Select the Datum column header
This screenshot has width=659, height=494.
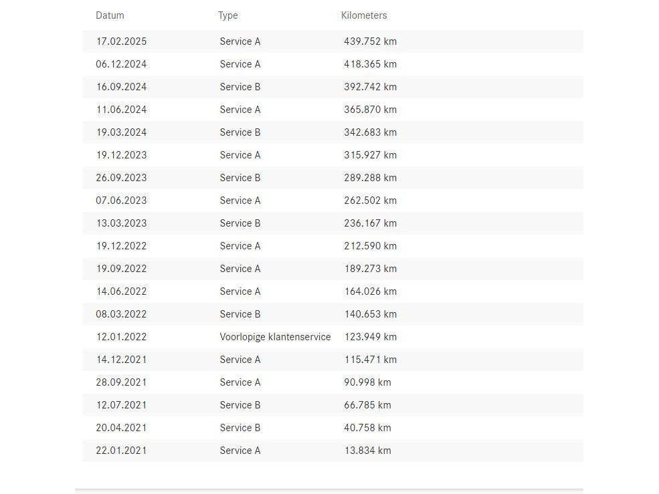click(110, 15)
